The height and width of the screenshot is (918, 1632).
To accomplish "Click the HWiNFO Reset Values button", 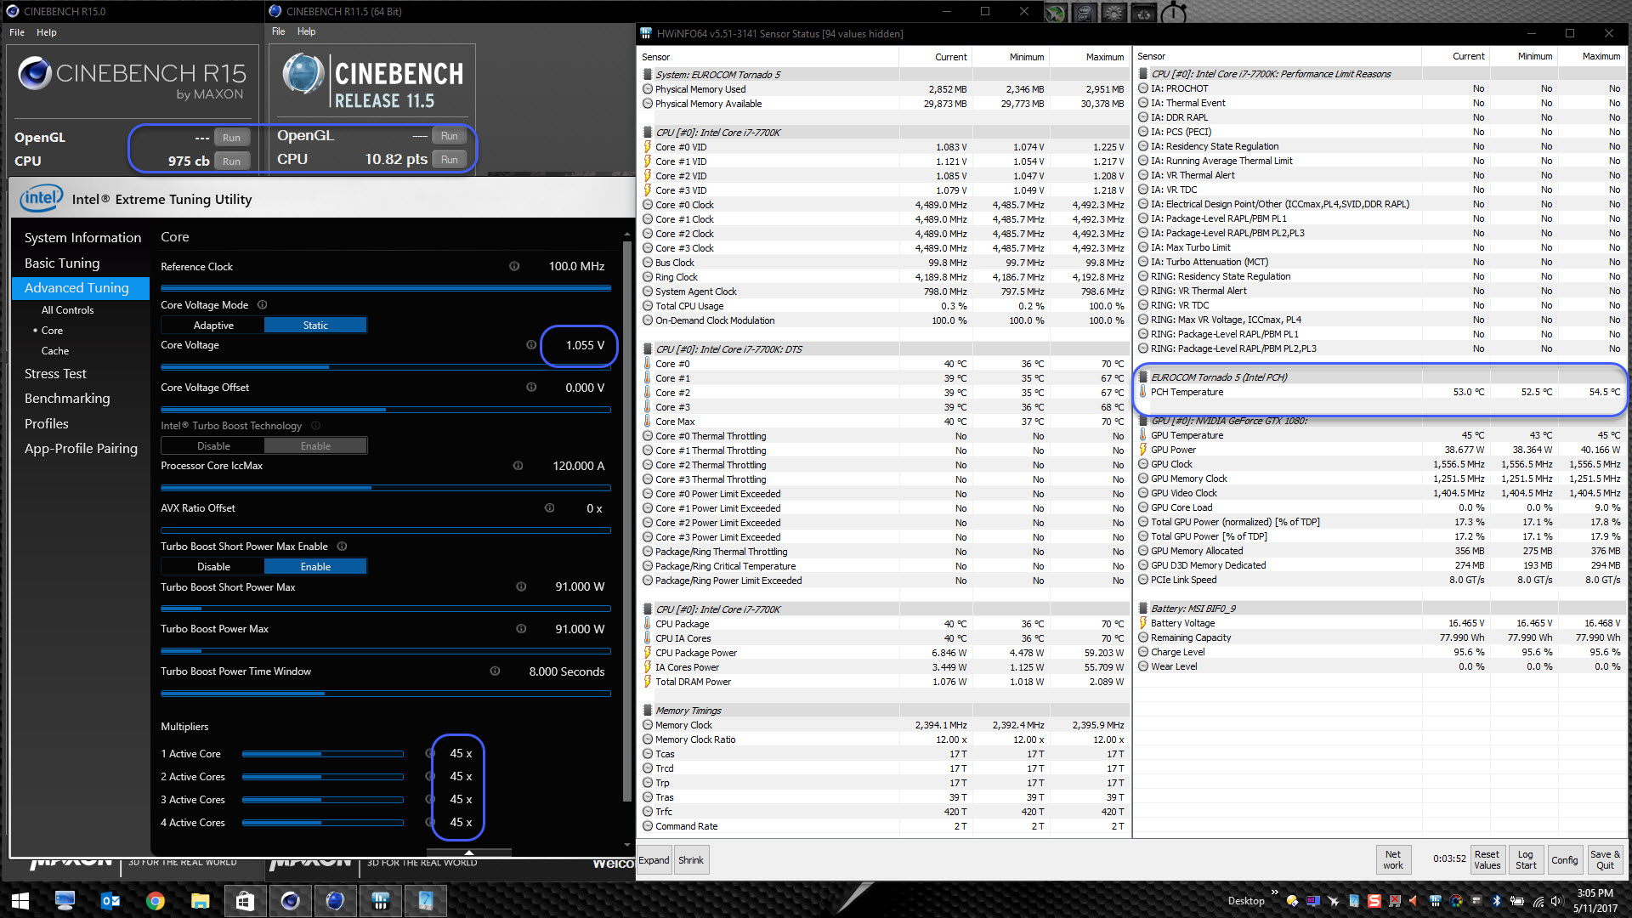I will tap(1487, 859).
